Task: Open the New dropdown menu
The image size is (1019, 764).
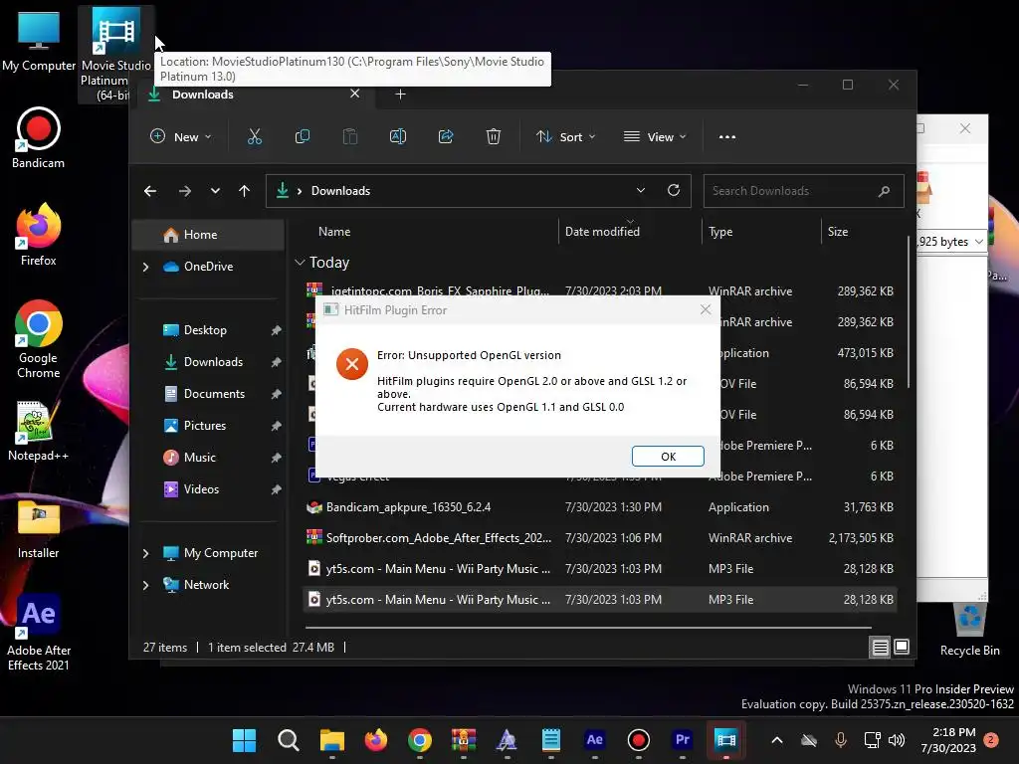Action: 181,137
